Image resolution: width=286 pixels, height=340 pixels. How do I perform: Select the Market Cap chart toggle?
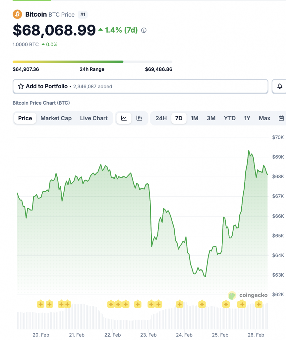pyautogui.click(x=56, y=118)
